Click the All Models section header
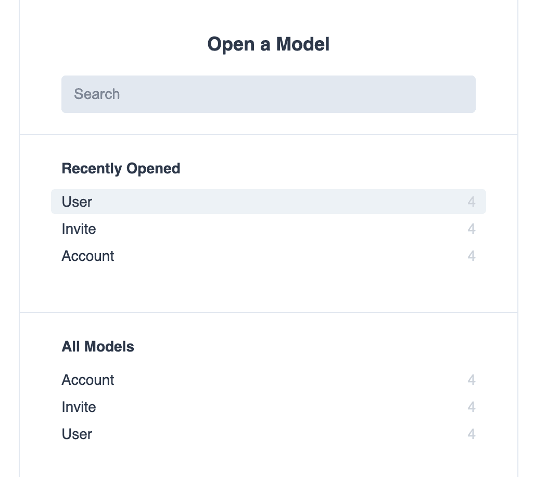559x477 pixels. point(98,346)
